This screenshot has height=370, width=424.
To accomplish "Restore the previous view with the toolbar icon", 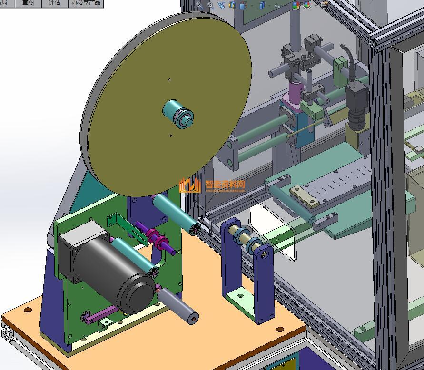I will click(x=221, y=5).
